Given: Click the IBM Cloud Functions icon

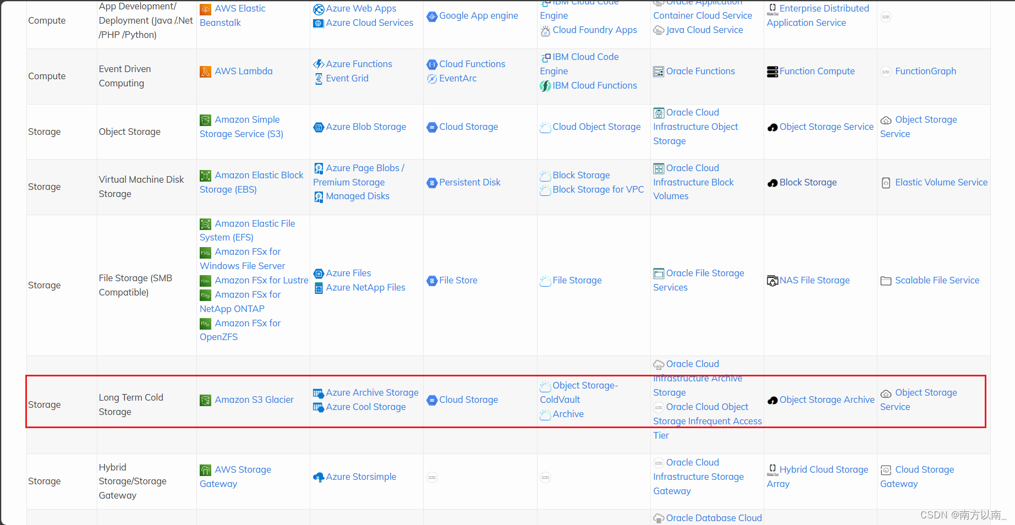Looking at the screenshot, I should [x=545, y=86].
